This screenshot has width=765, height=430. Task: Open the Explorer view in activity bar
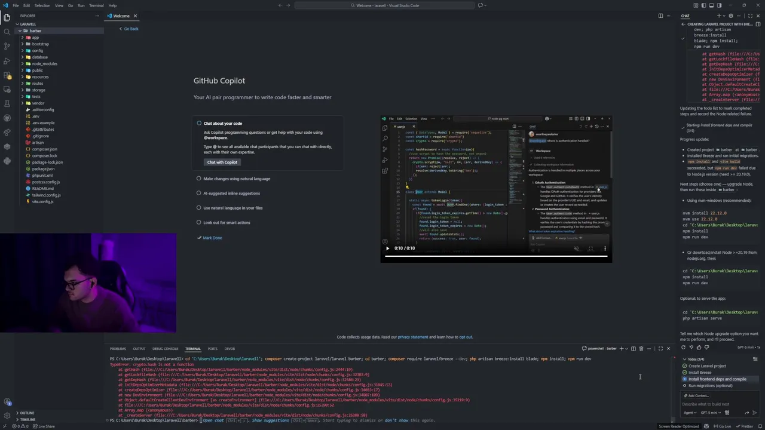pos(7,17)
